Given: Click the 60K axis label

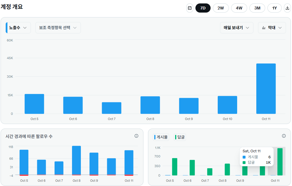Looking at the screenshot, I should pyautogui.click(x=10, y=40).
